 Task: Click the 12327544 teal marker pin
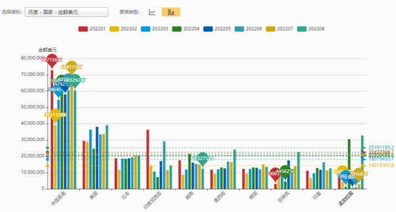[202, 158]
